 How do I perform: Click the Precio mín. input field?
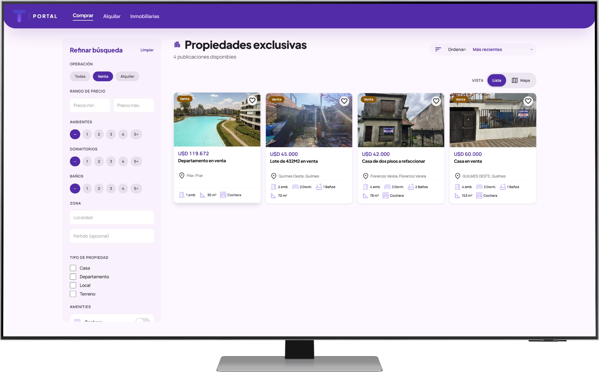click(x=90, y=105)
